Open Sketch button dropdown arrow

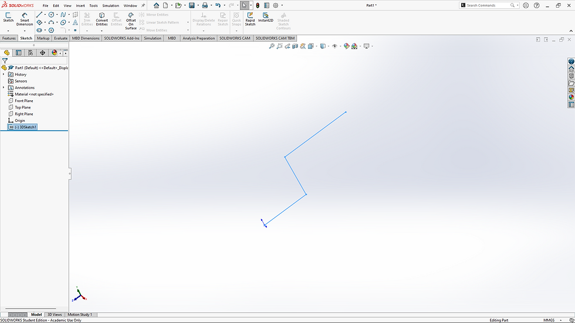[x=8, y=30]
